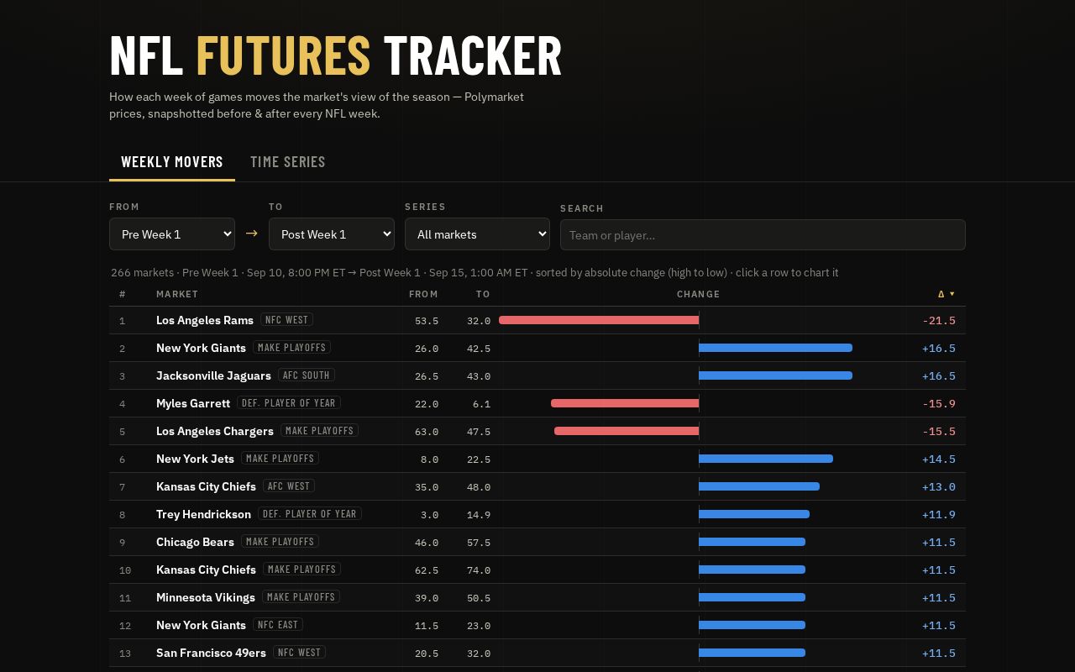Switch to the Time Series tab
Image resolution: width=1075 pixels, height=672 pixels.
287,162
